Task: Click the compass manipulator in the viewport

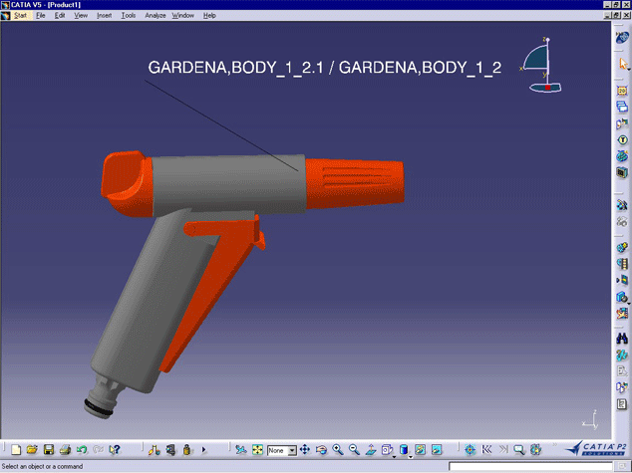Action: point(541,65)
